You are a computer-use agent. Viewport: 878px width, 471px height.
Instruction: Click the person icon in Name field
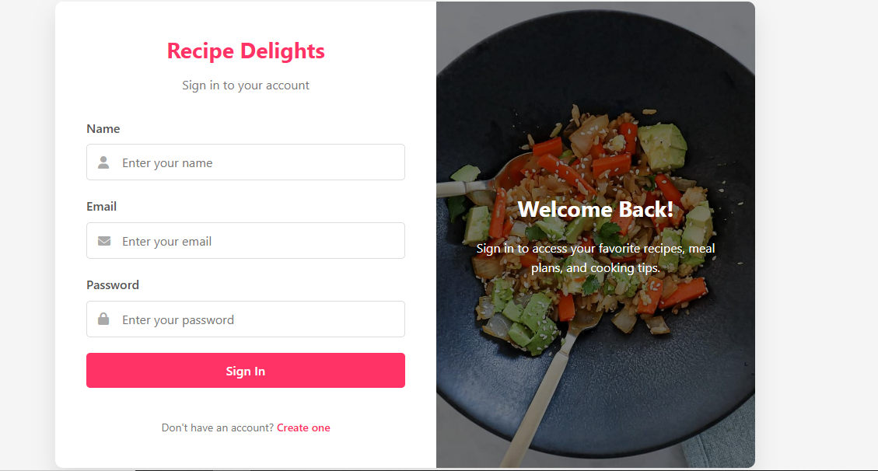[x=103, y=162]
